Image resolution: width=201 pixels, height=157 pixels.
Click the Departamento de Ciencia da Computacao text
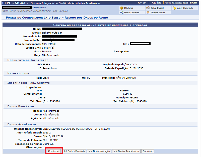[x=35, y=11]
